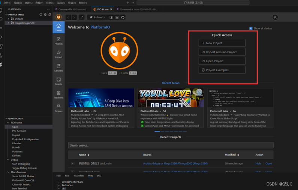Expand the megaatmega2560 environment folder
This screenshot has width=298, height=190.
pyautogui.click(x=8, y=23)
